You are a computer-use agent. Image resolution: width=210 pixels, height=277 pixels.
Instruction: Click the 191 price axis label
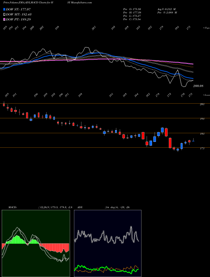202,119
